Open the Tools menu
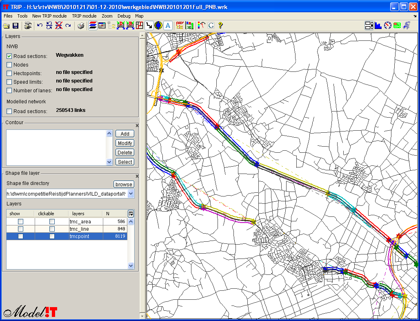This screenshot has width=420, height=321. [22, 16]
